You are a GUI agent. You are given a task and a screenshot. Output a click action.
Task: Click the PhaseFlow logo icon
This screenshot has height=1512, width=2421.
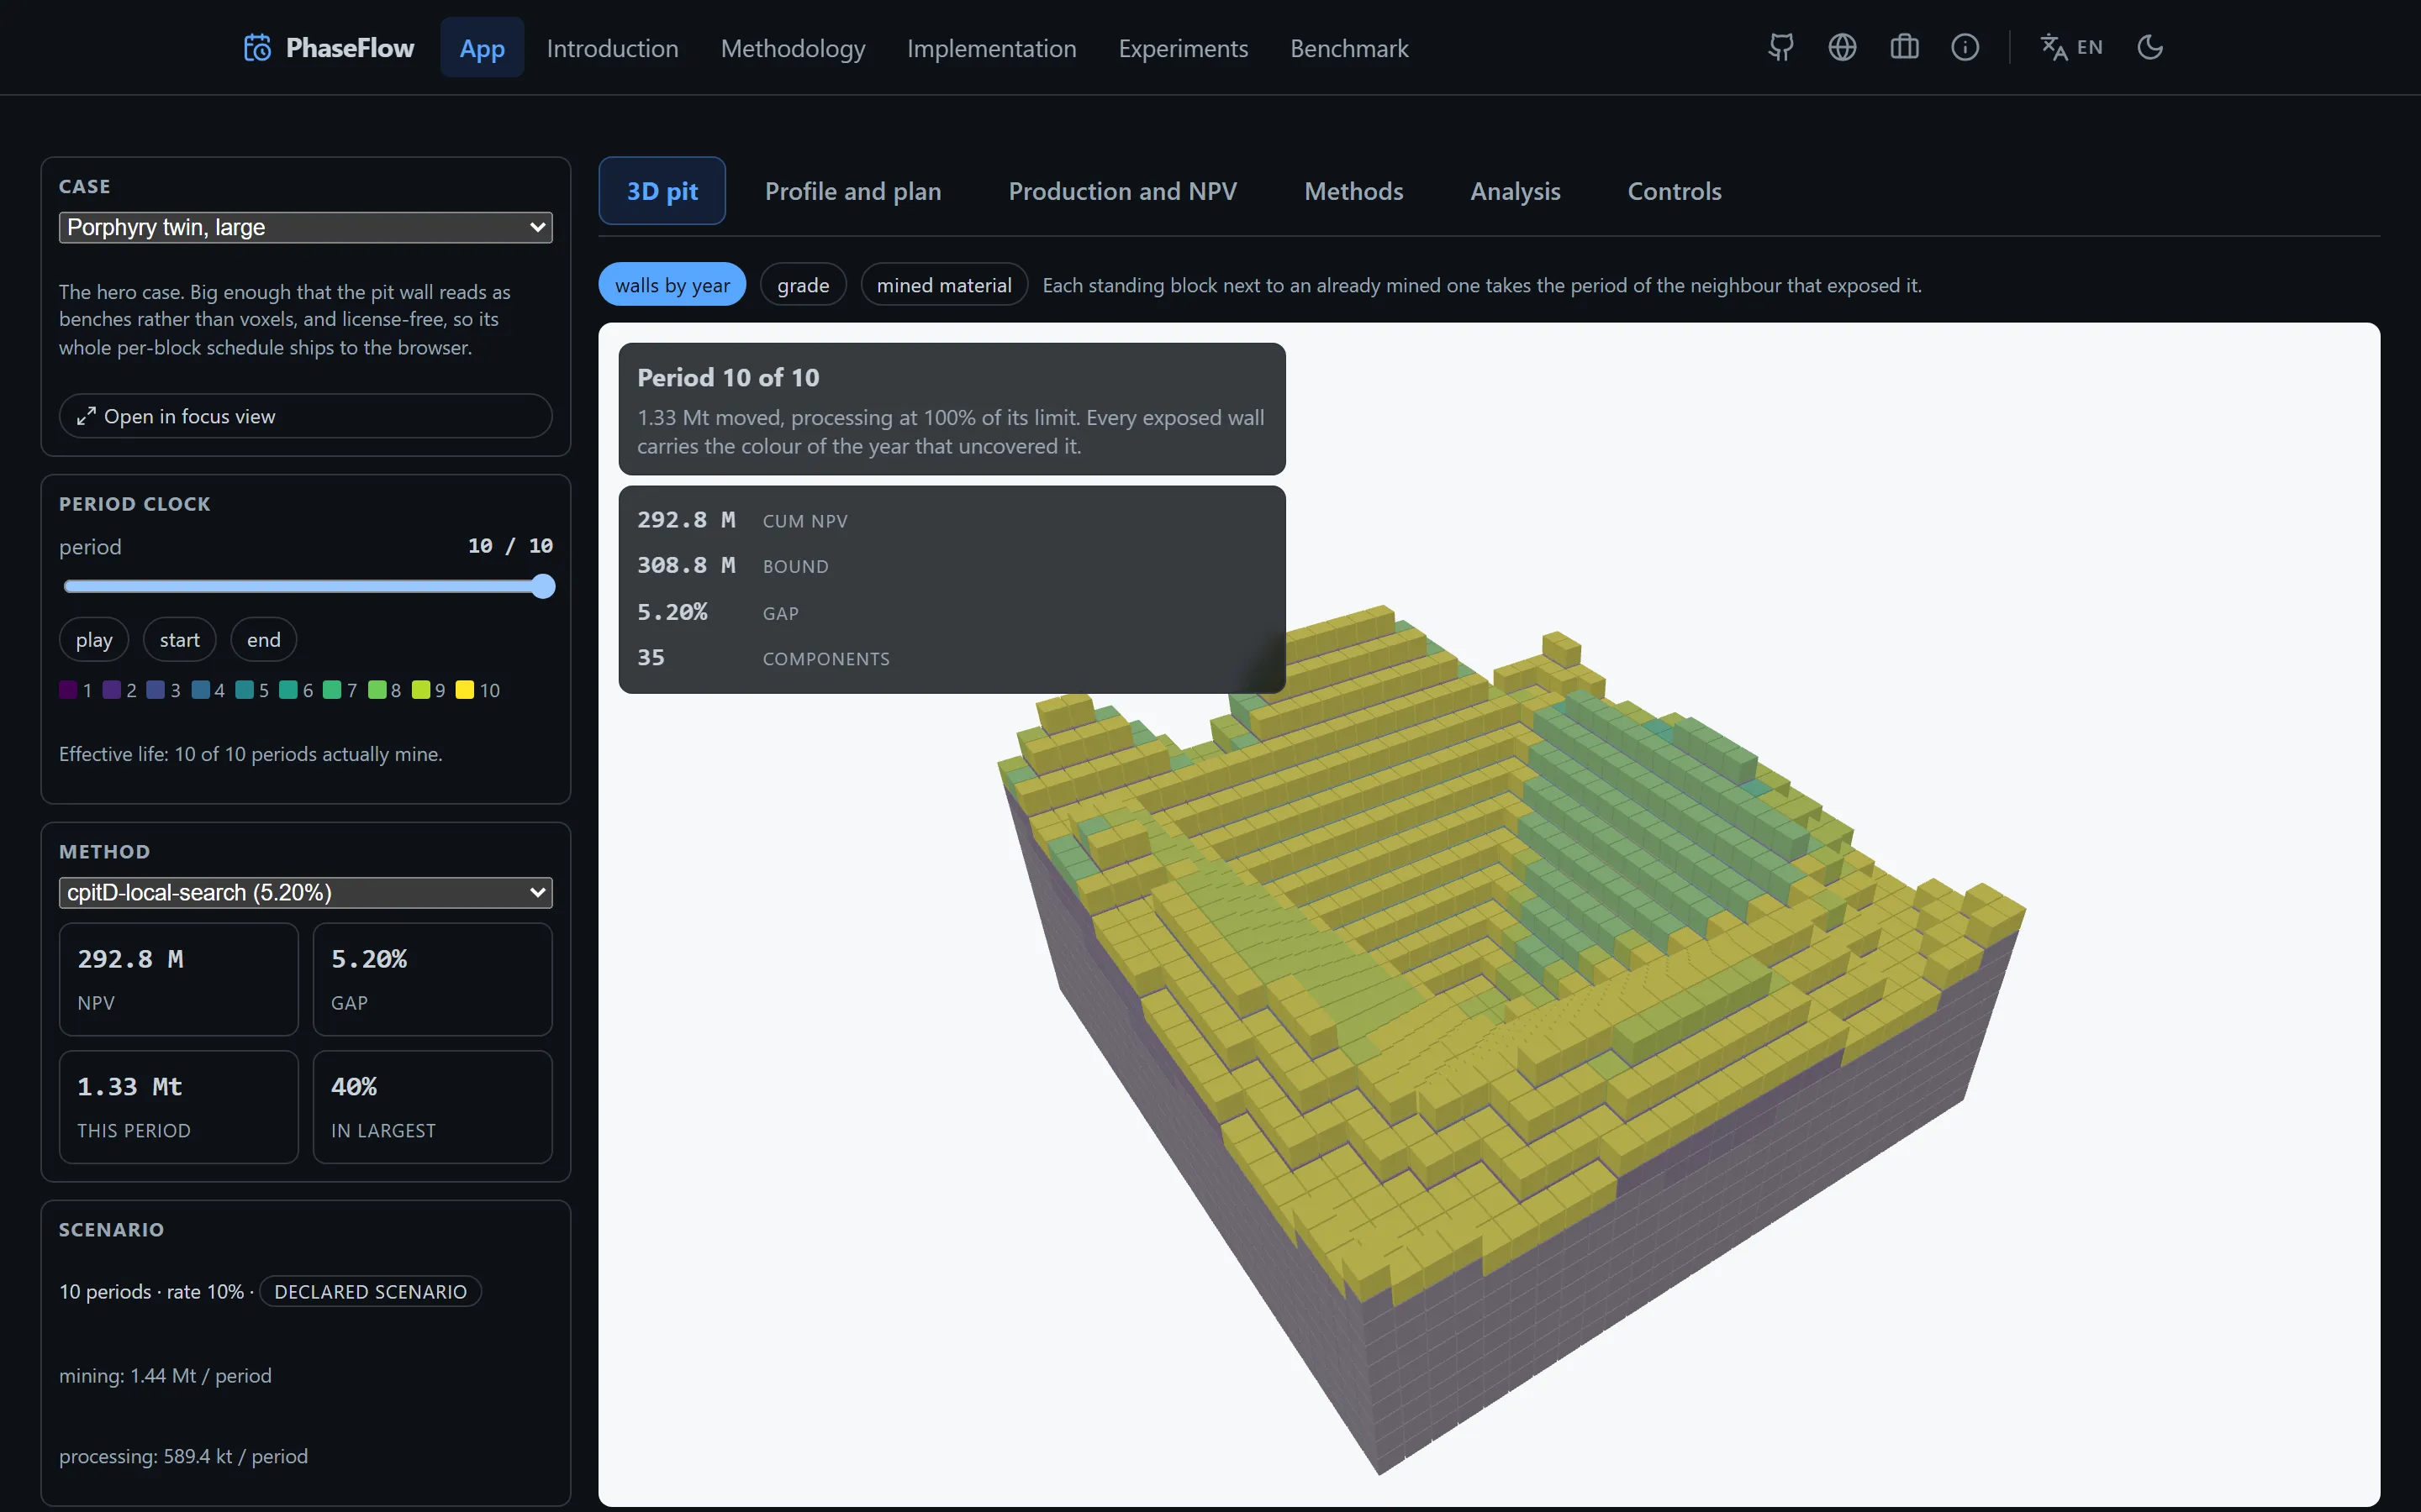257,48
